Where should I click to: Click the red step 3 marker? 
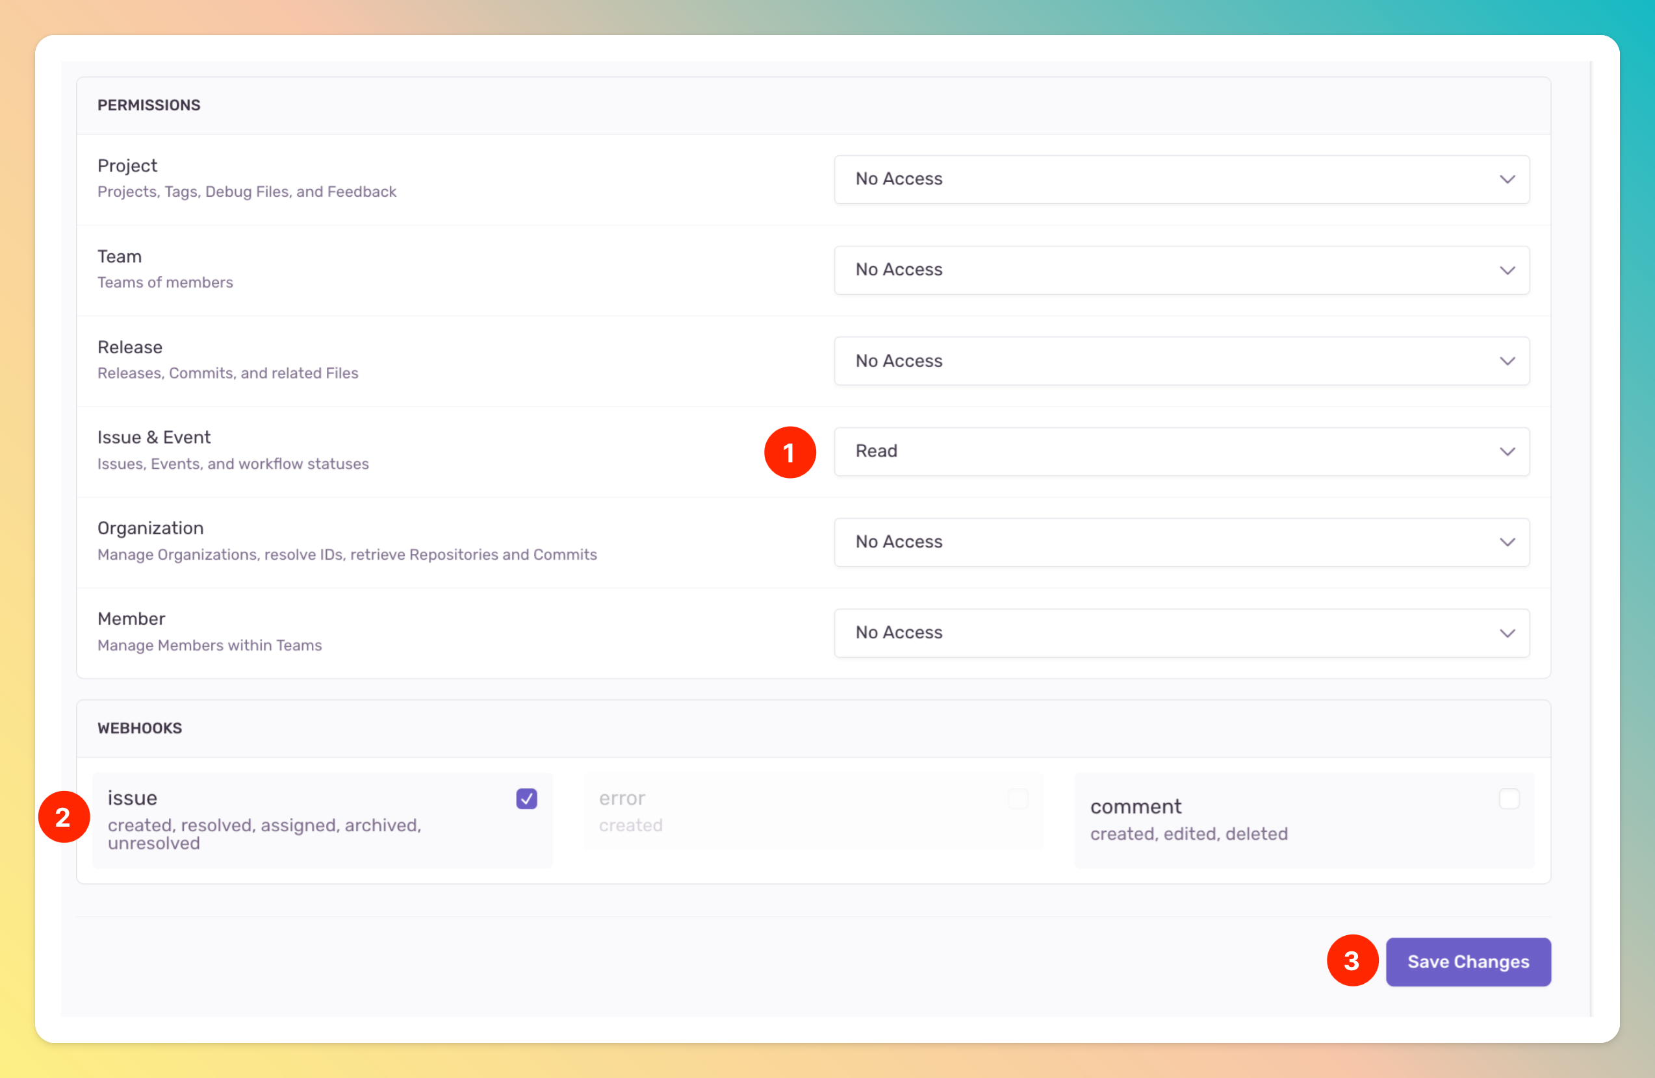click(x=1351, y=960)
